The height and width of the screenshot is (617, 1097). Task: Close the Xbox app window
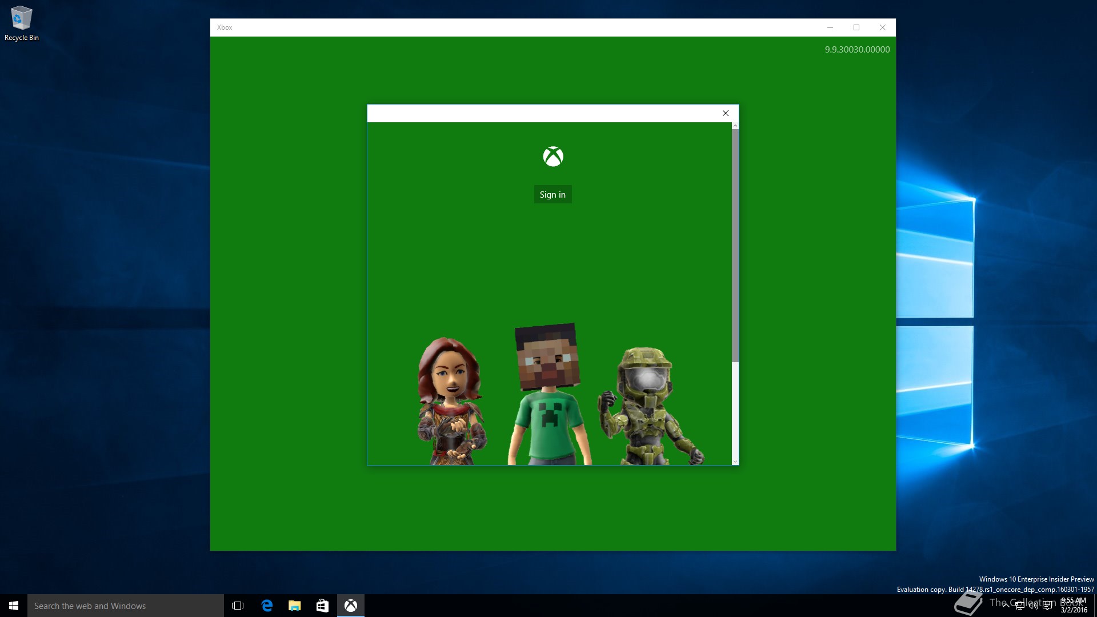point(883,27)
